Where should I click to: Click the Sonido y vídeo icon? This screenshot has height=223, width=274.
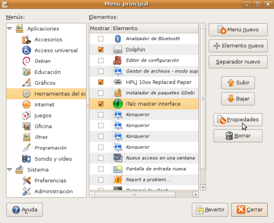coord(26,159)
